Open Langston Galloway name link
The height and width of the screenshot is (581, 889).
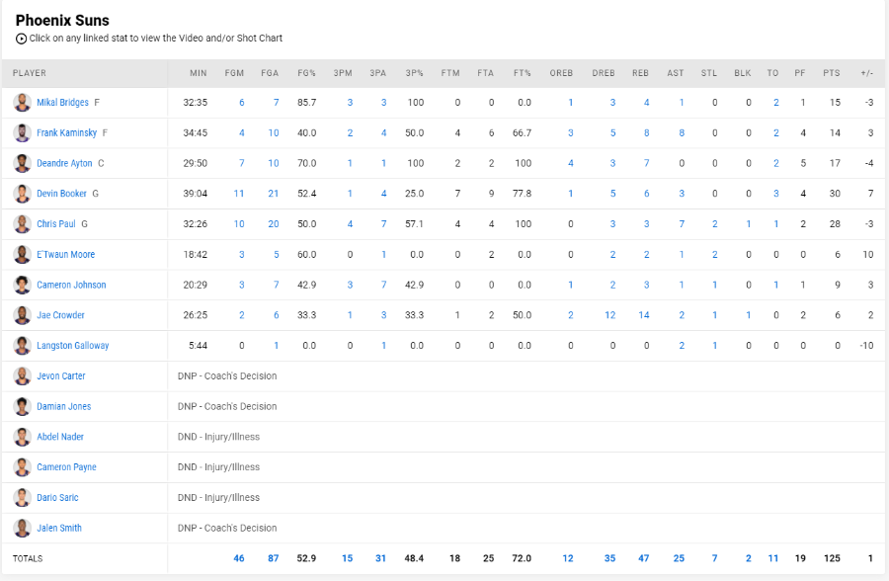(72, 346)
